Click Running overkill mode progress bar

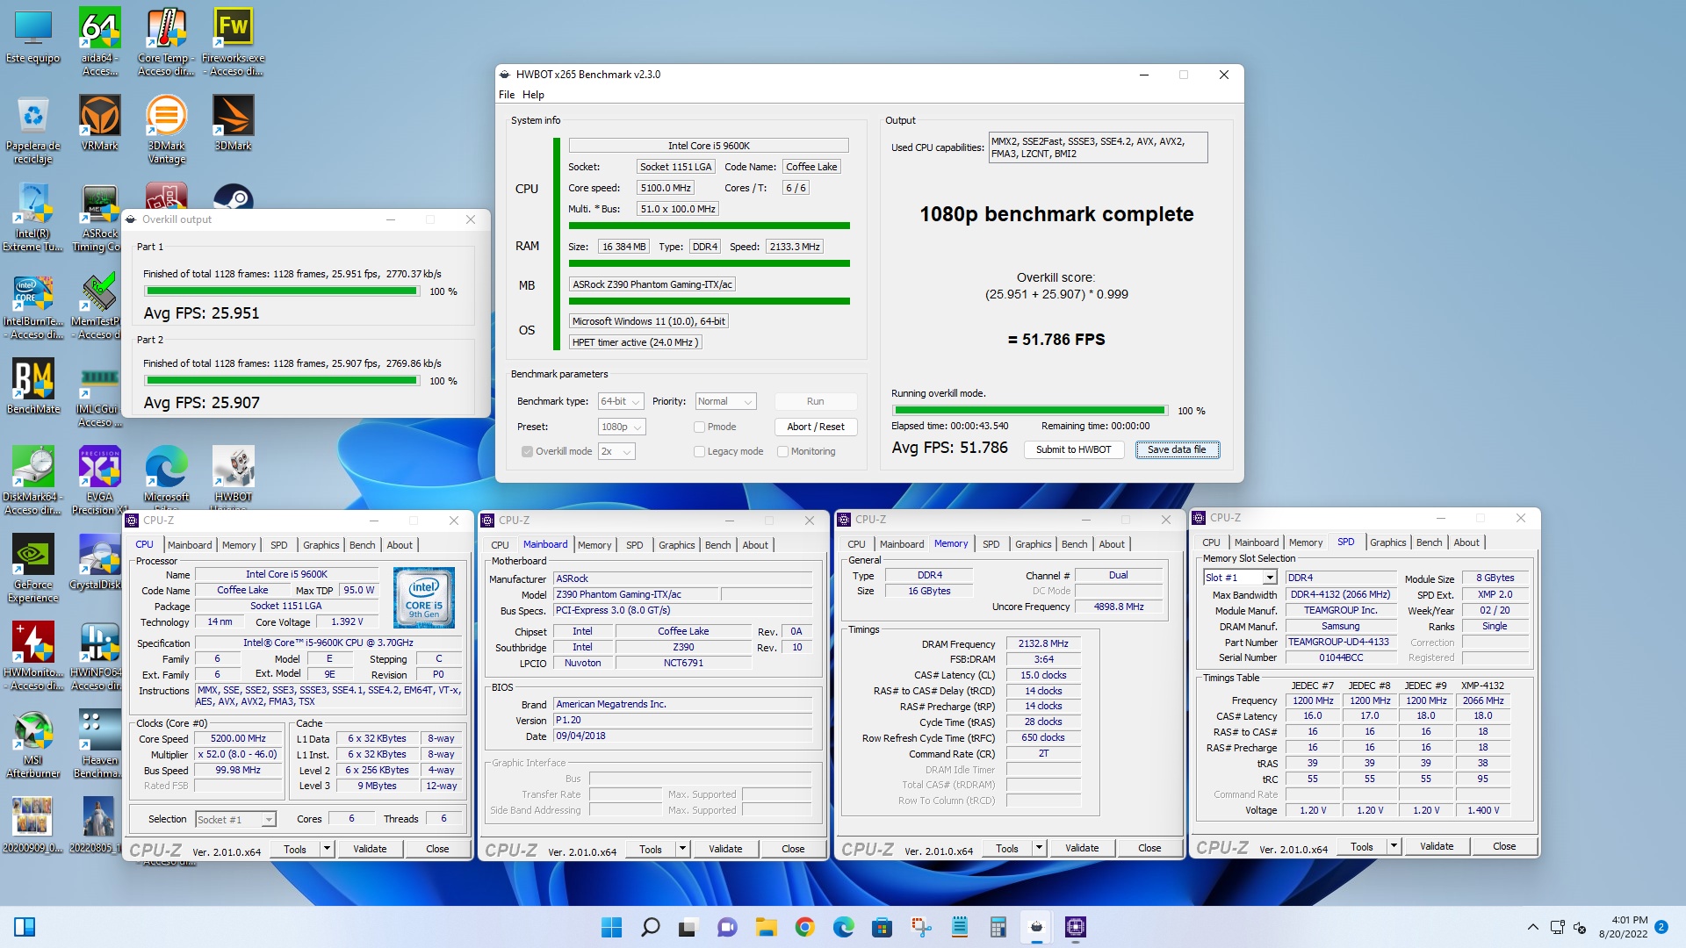click(x=1030, y=411)
